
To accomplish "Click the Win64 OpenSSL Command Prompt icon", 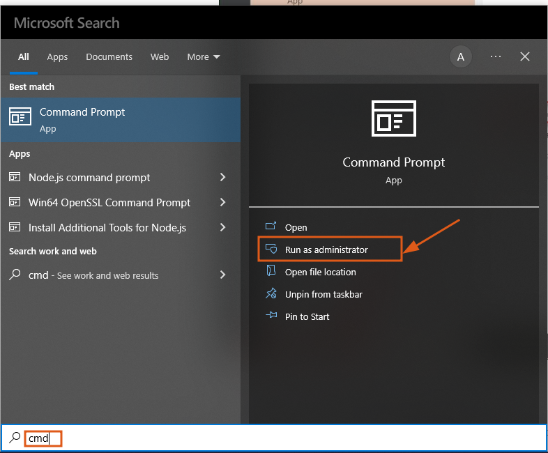I will point(15,202).
